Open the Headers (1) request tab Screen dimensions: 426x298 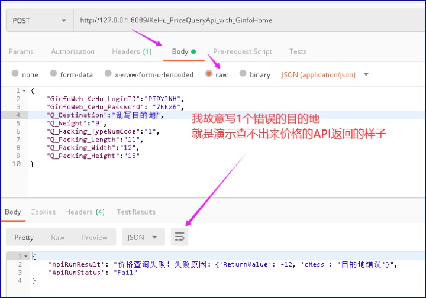point(132,51)
